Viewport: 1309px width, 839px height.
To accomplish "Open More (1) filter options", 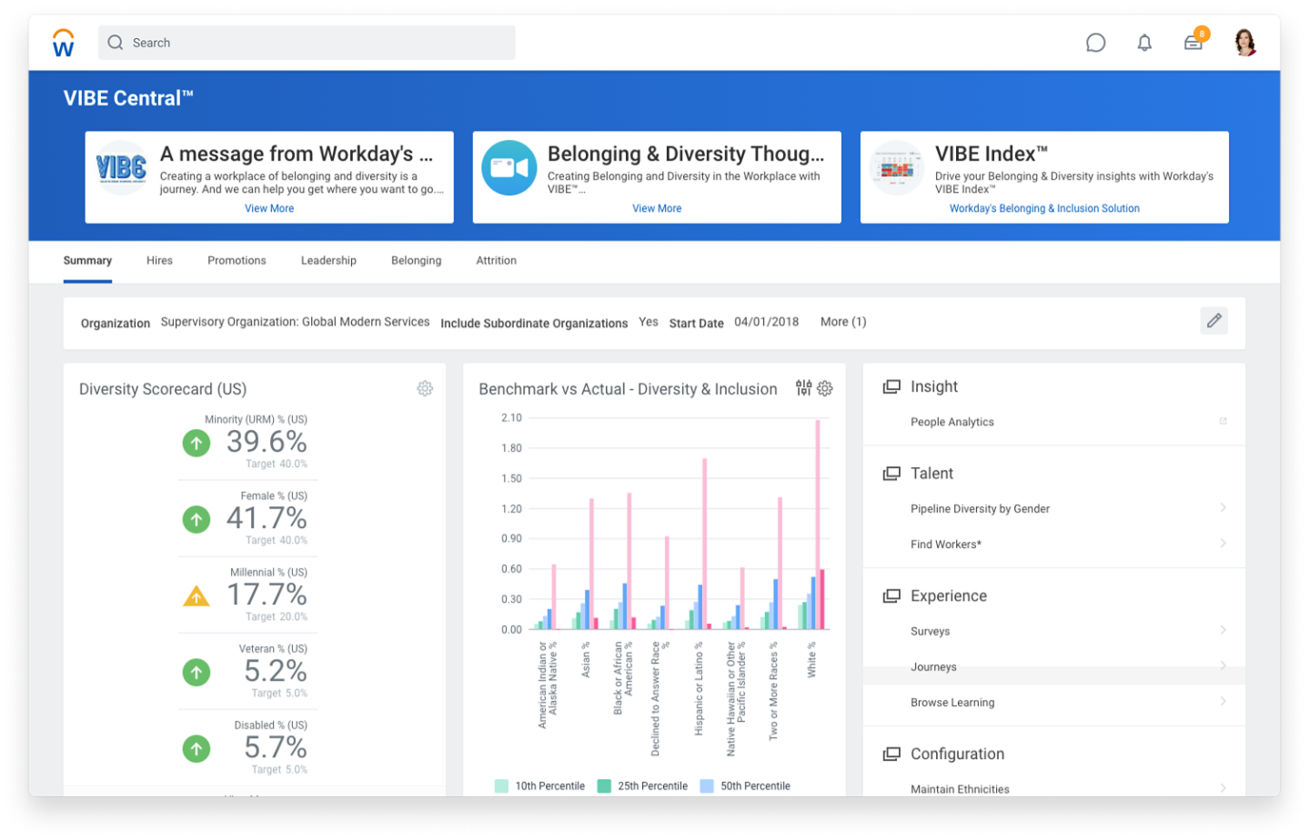I will tap(842, 321).
